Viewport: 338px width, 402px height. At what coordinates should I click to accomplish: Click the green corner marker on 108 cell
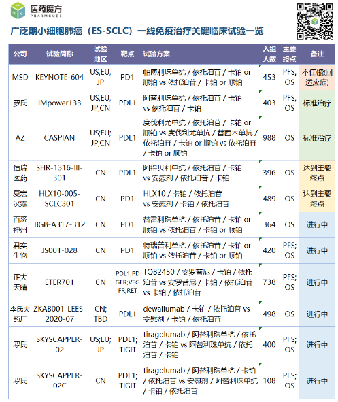pos(260,365)
